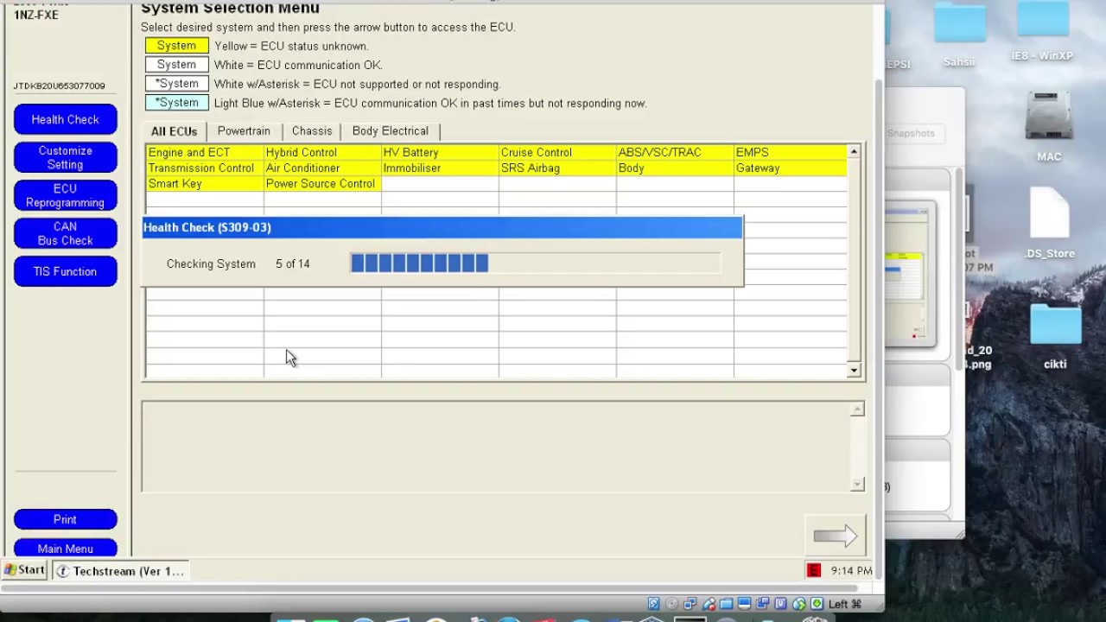Click ECU table scrollbar up arrow
The image size is (1106, 622).
854,152
